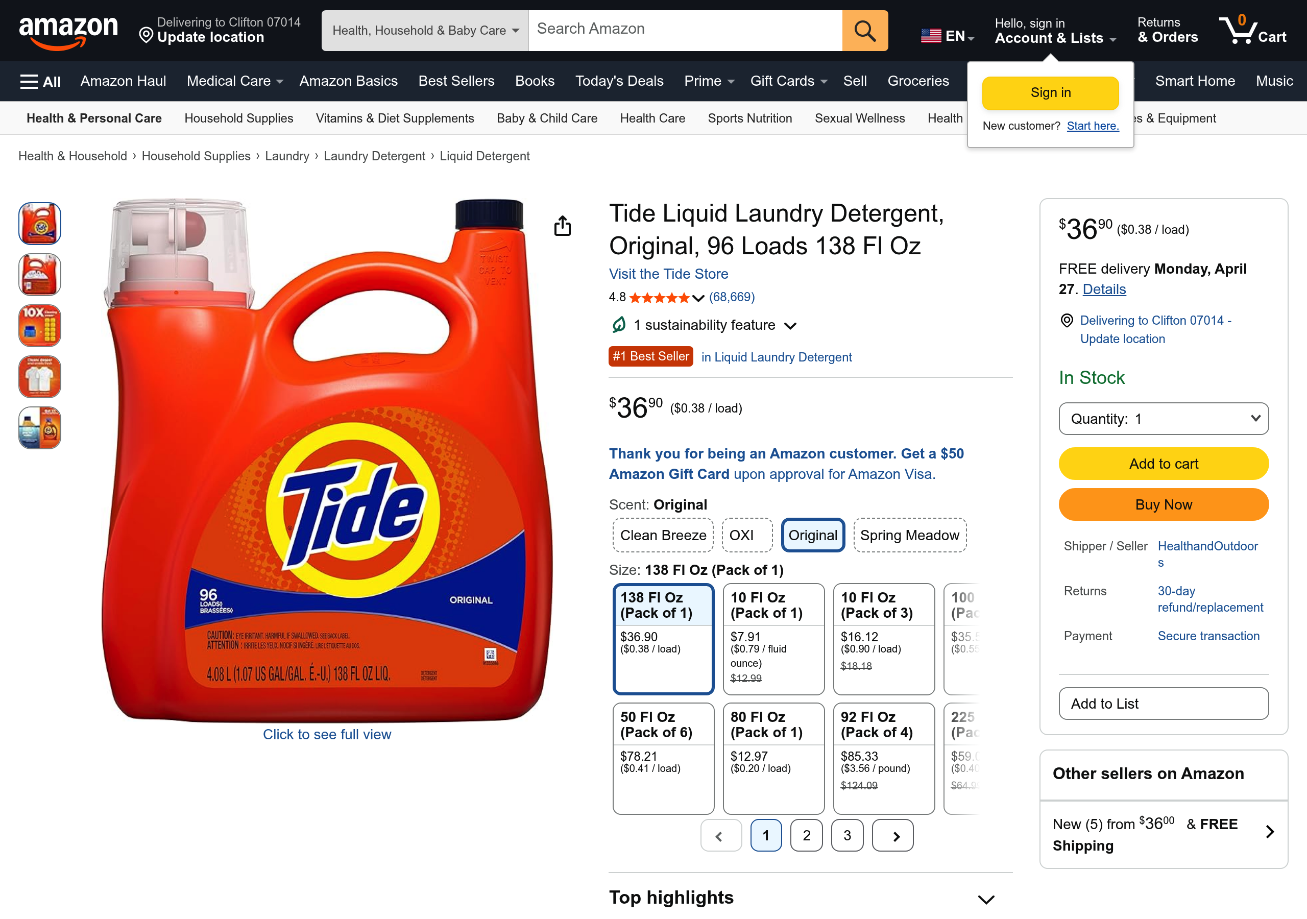Click the share icon near the product title
Screen dimensions: 1307x919
pos(563,226)
